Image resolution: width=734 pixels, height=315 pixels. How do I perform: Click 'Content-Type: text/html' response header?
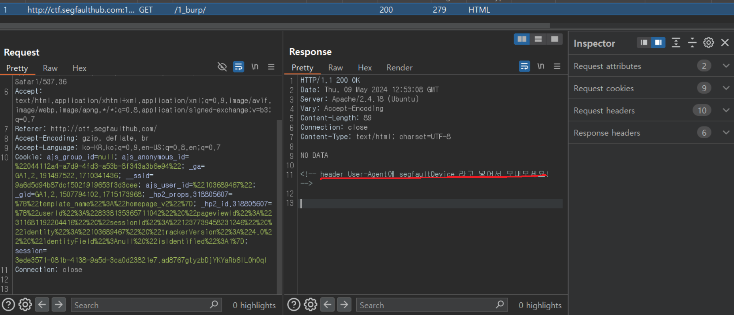[375, 137]
